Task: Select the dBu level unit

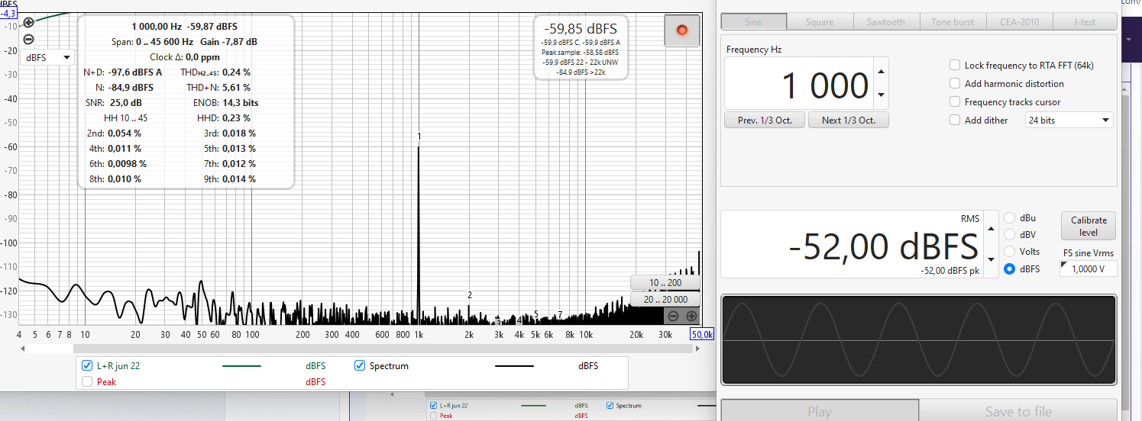Action: [1009, 218]
